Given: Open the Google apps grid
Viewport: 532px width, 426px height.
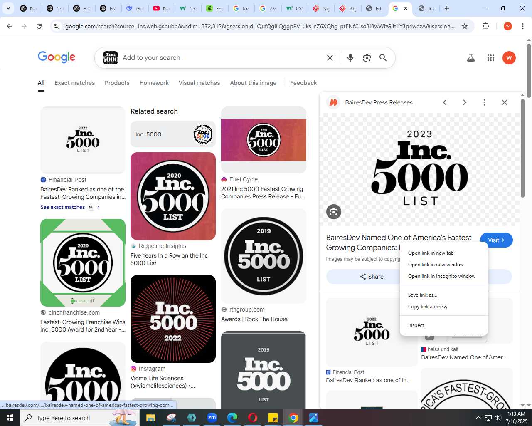Looking at the screenshot, I should 491,58.
